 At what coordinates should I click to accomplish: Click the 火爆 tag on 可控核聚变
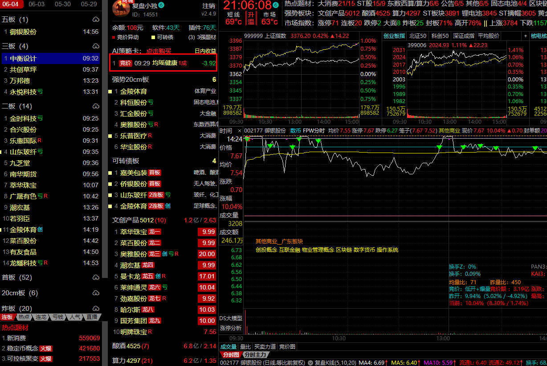[x=45, y=358]
